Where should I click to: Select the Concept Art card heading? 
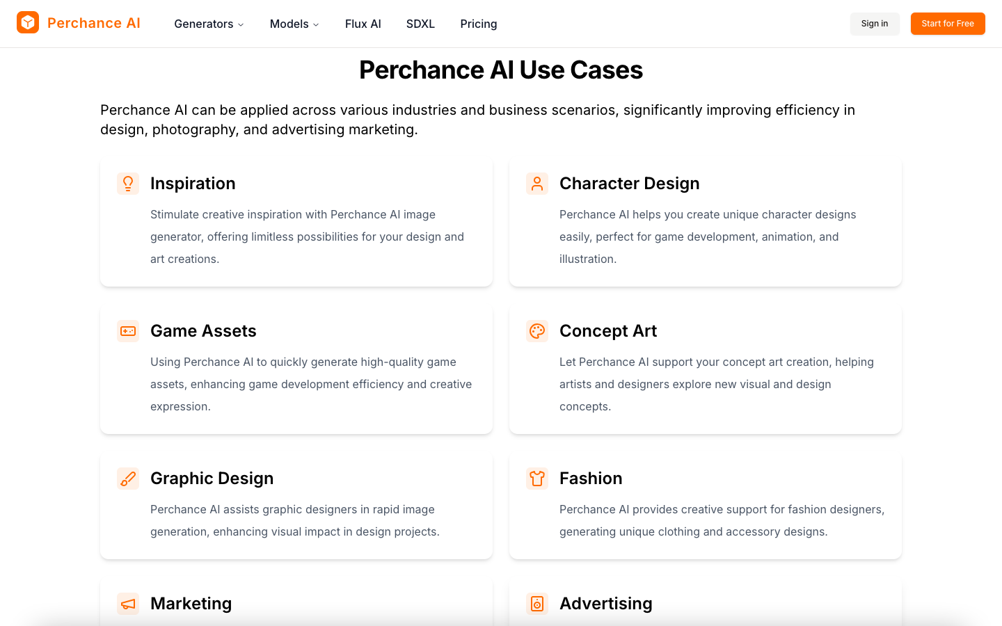pos(608,331)
